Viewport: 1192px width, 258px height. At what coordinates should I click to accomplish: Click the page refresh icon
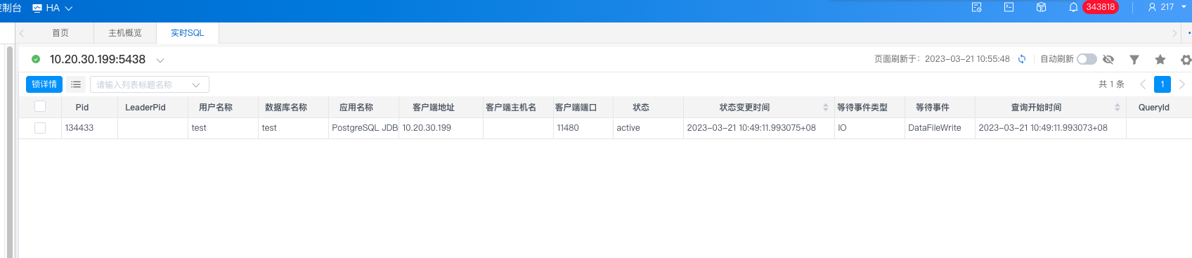[x=1022, y=59]
